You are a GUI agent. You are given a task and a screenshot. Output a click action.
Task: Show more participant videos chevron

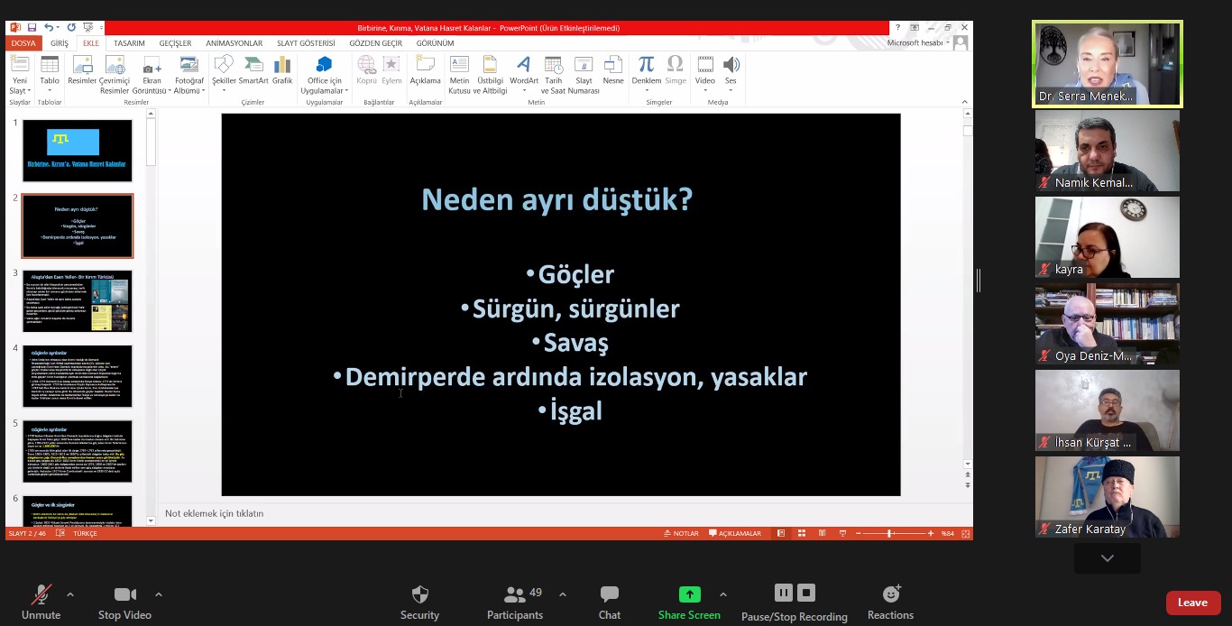coord(1107,558)
